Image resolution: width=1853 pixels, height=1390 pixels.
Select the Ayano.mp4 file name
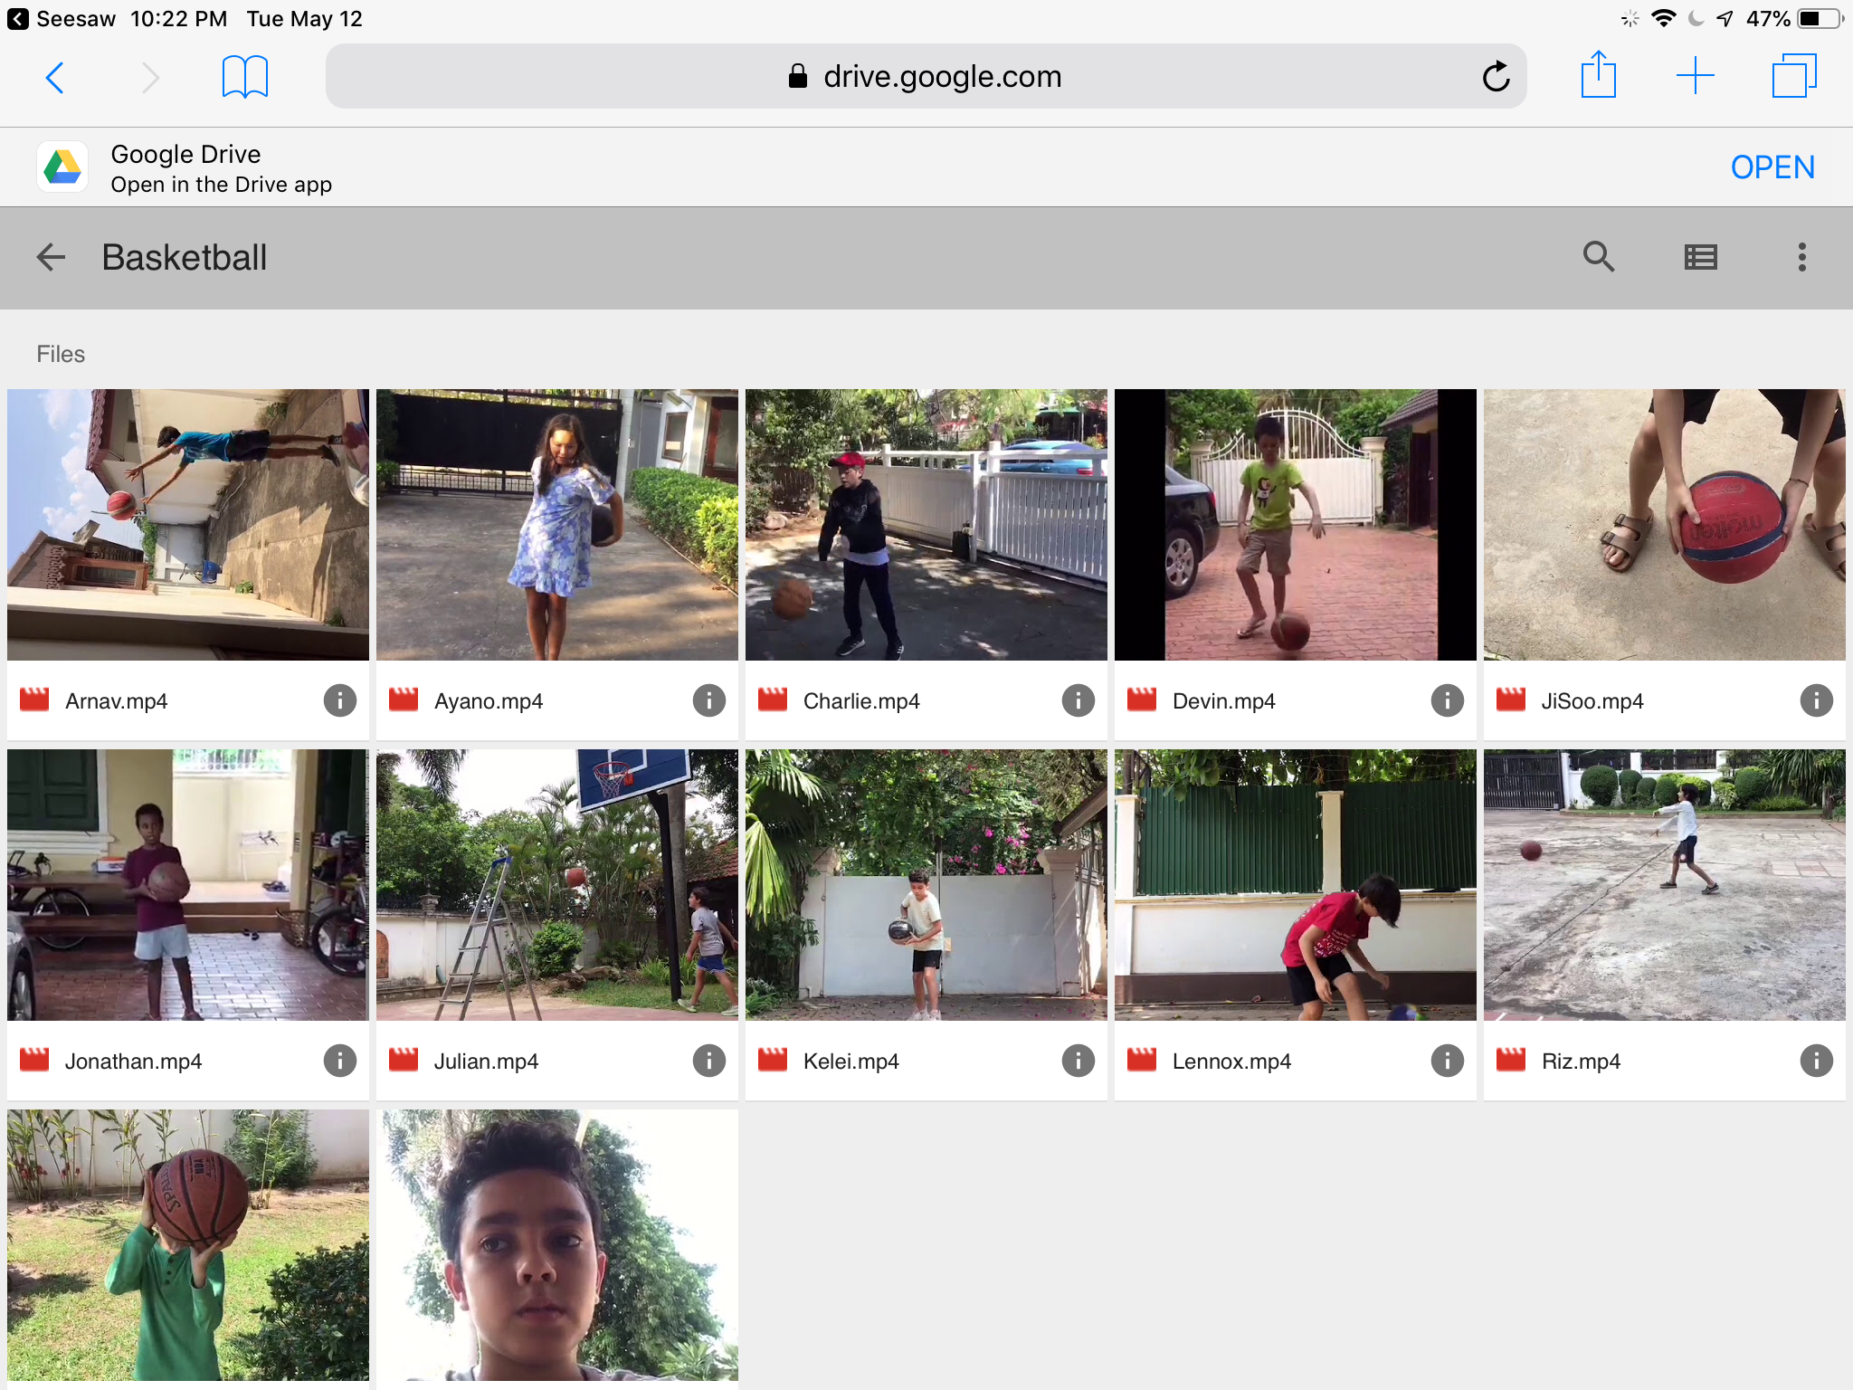pyautogui.click(x=489, y=701)
